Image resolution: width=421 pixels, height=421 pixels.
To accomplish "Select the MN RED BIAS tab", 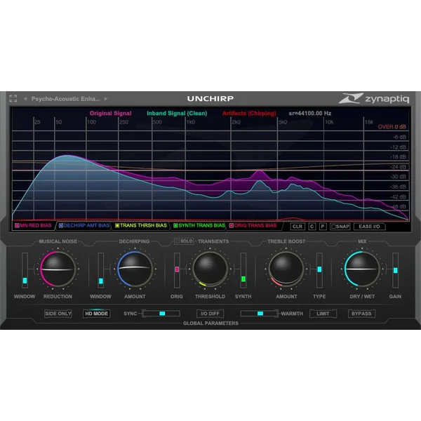I will pos(33,225).
